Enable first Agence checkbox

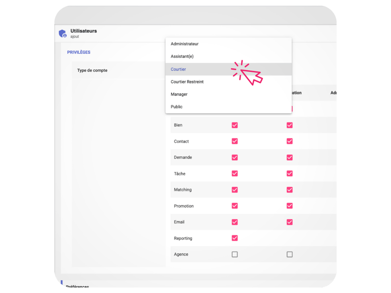[235, 254]
